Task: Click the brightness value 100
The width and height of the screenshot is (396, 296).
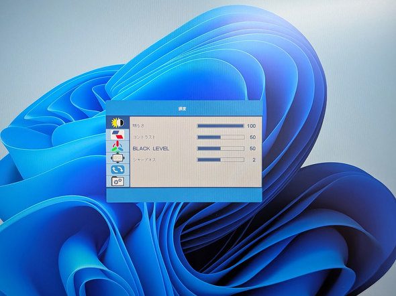Action: coord(251,126)
